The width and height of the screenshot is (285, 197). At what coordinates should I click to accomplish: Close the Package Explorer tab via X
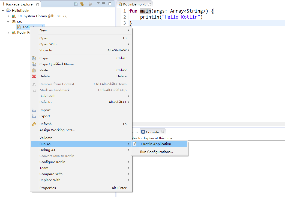(x=37, y=4)
